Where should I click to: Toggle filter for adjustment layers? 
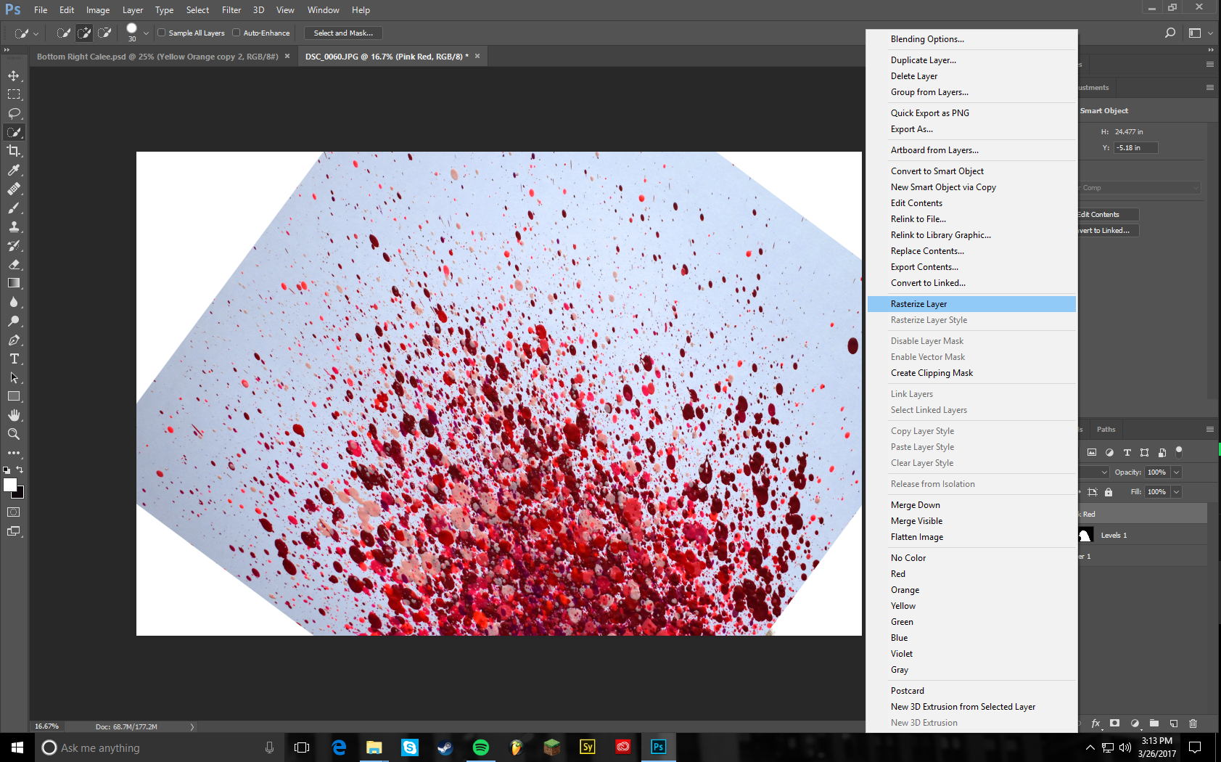[1109, 452]
